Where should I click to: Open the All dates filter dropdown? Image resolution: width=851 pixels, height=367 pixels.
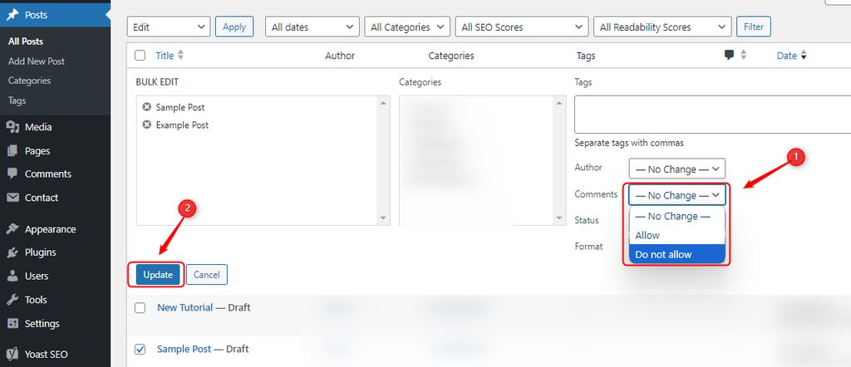pyautogui.click(x=312, y=27)
